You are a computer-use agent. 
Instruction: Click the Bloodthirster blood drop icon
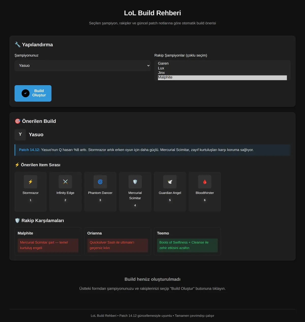click(x=205, y=182)
